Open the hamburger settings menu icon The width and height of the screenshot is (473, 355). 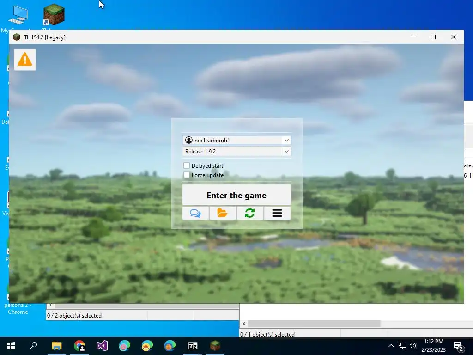tap(277, 213)
